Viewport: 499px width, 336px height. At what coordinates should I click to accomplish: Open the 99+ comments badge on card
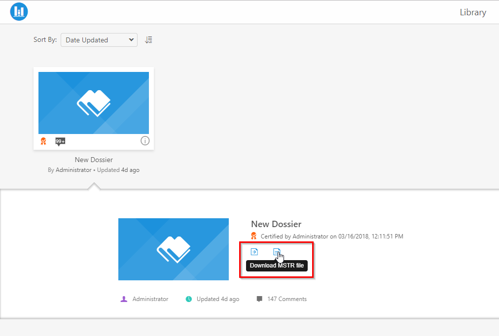(60, 141)
